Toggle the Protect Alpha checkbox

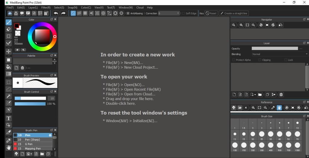(x=234, y=60)
